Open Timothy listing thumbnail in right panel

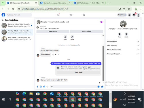[123, 24]
